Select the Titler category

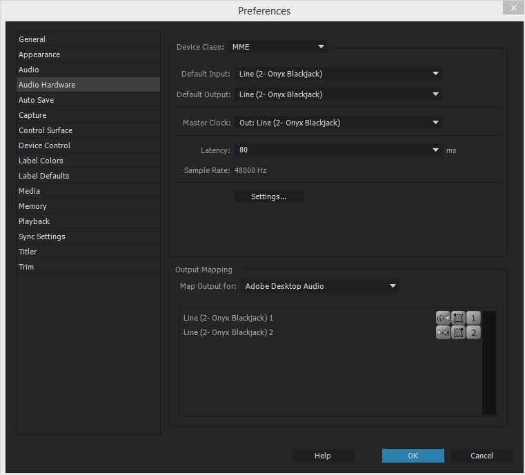click(88, 252)
